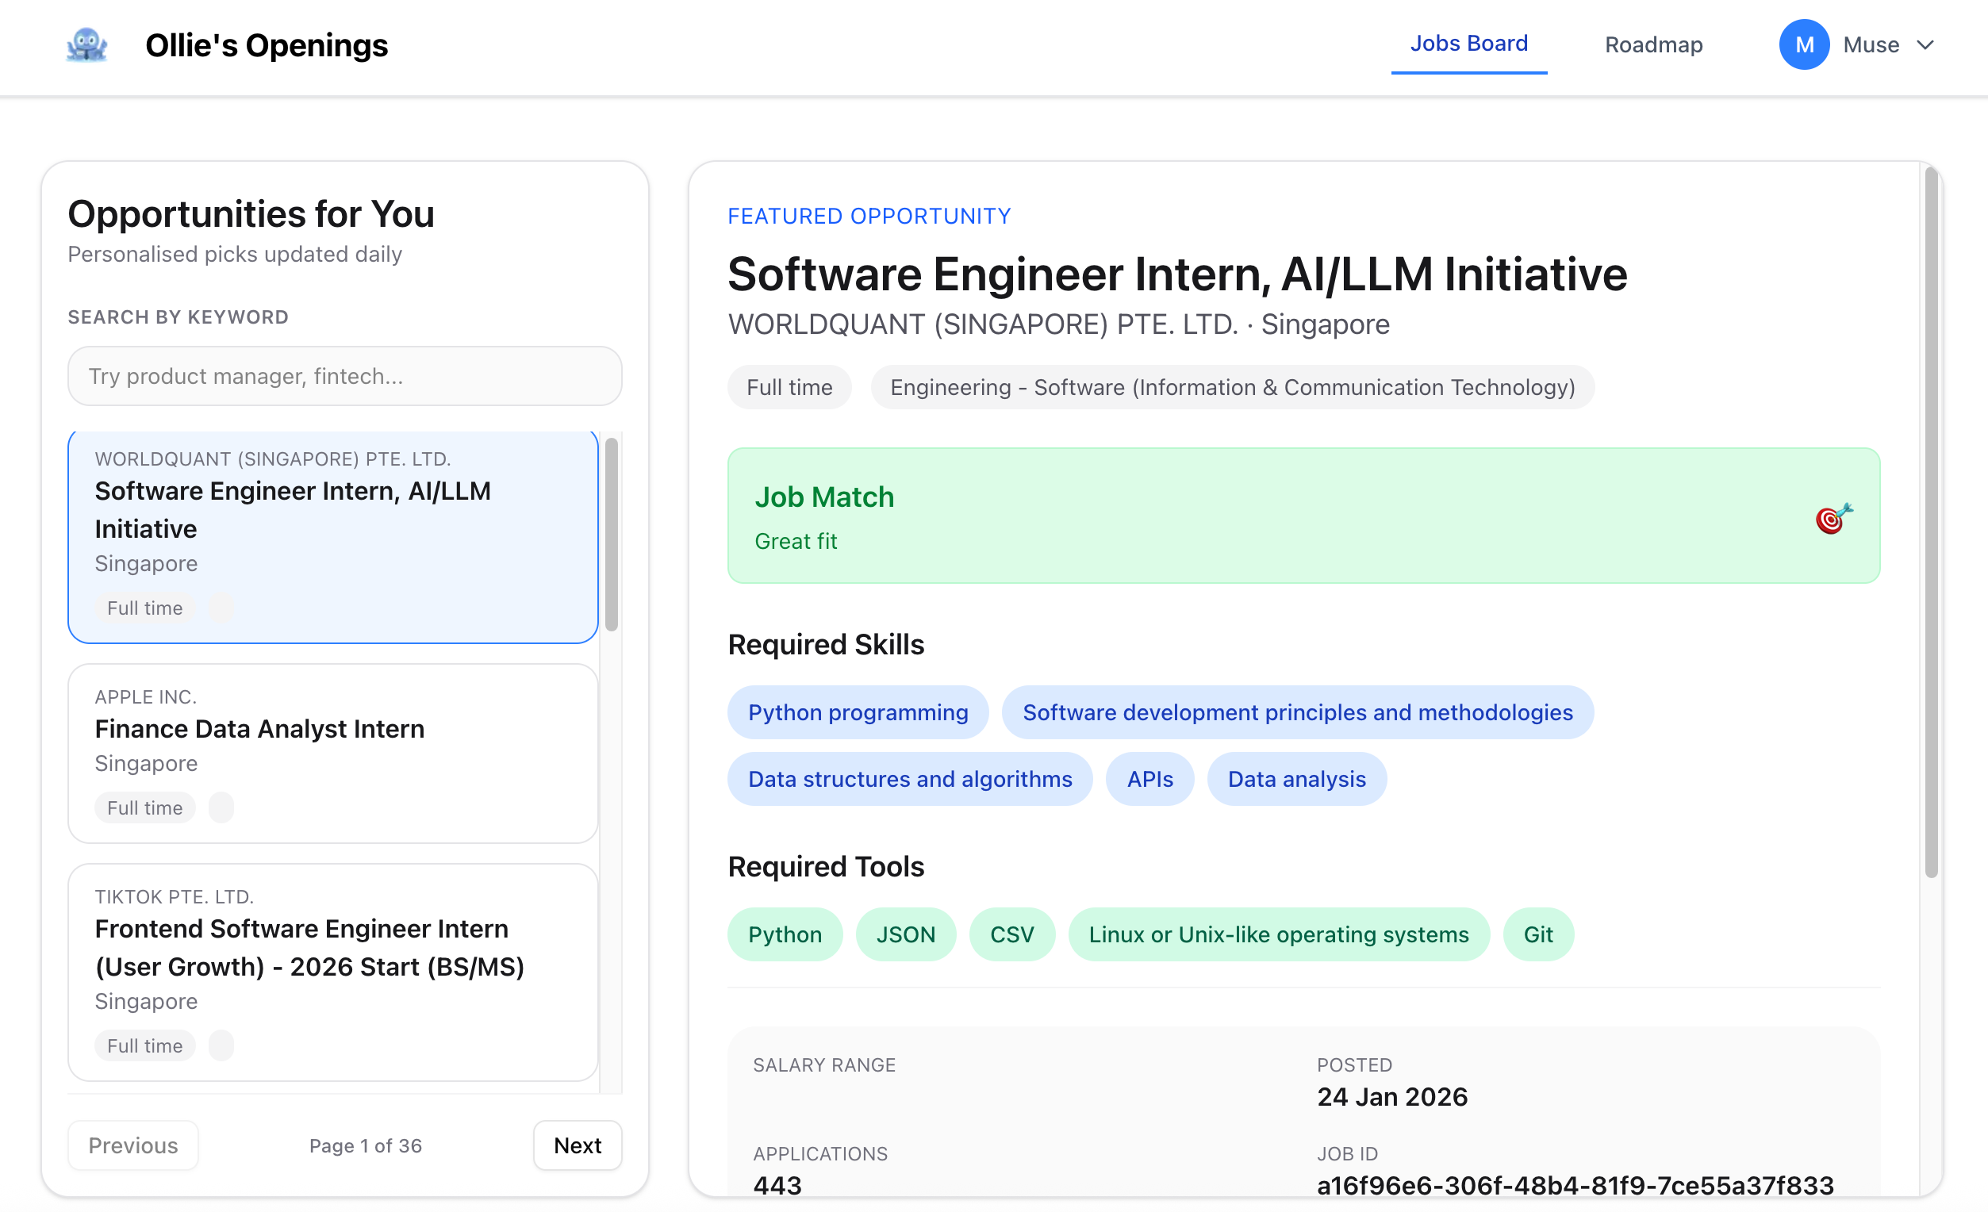Expand the Muse account dropdown chevron

click(1925, 45)
